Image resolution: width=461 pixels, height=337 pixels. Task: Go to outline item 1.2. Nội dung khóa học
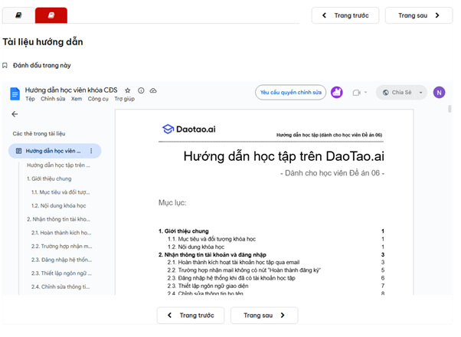[x=58, y=206]
